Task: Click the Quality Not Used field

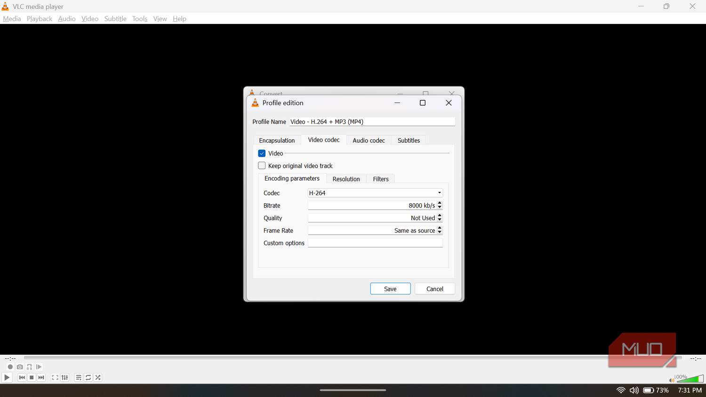Action: pos(372,218)
